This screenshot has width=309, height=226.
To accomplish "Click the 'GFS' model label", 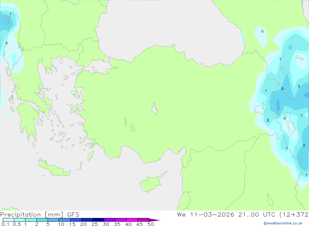I will pos(73,215).
